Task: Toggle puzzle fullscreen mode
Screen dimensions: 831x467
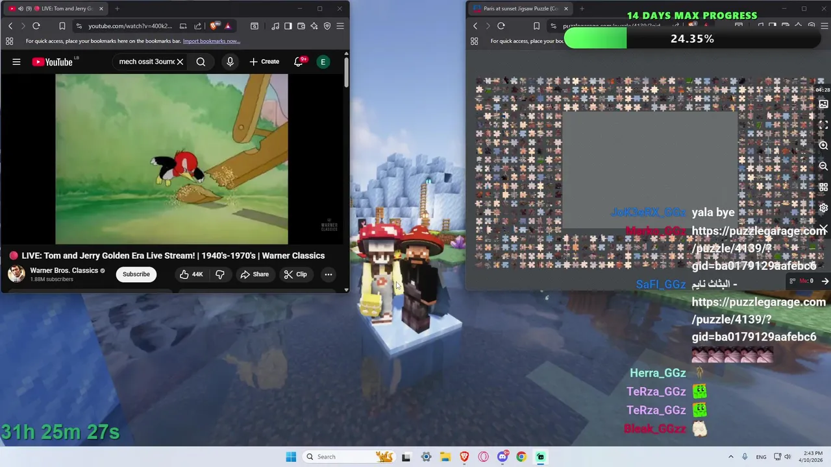Action: click(x=823, y=125)
